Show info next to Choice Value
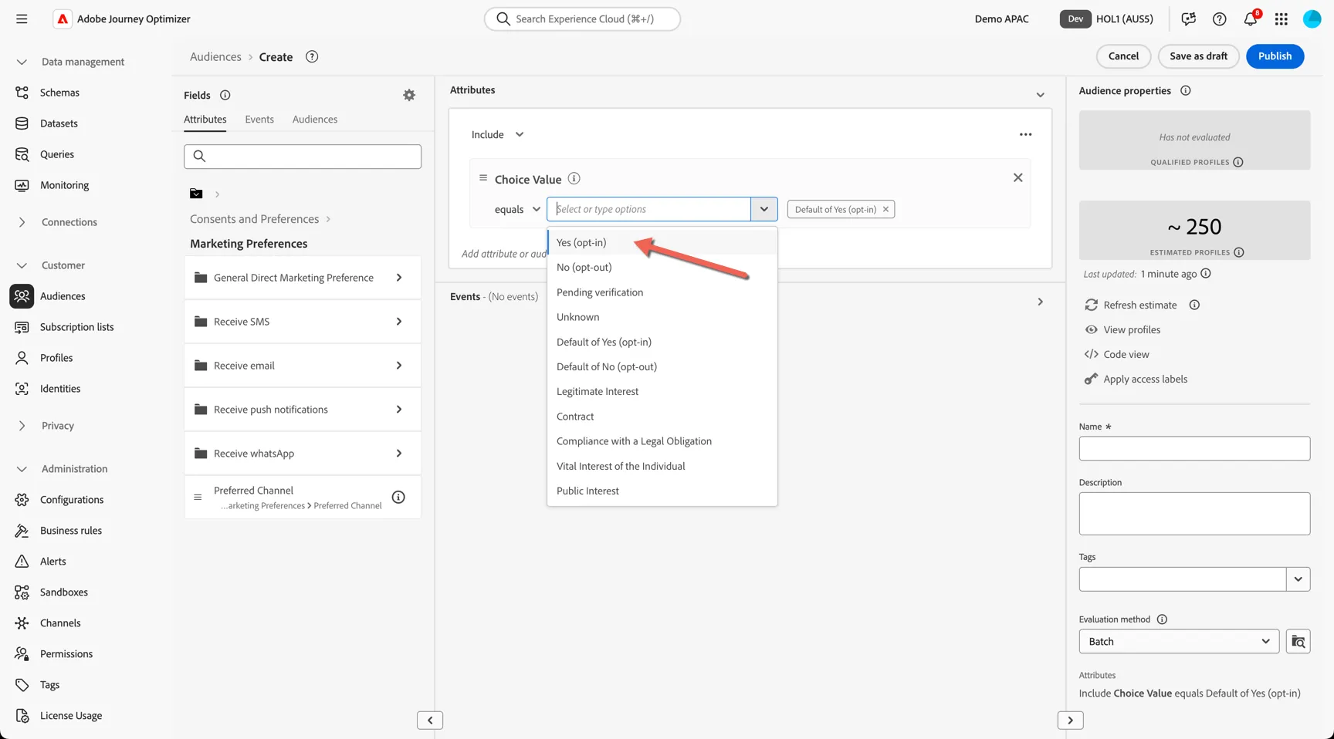This screenshot has height=739, width=1334. (x=574, y=178)
